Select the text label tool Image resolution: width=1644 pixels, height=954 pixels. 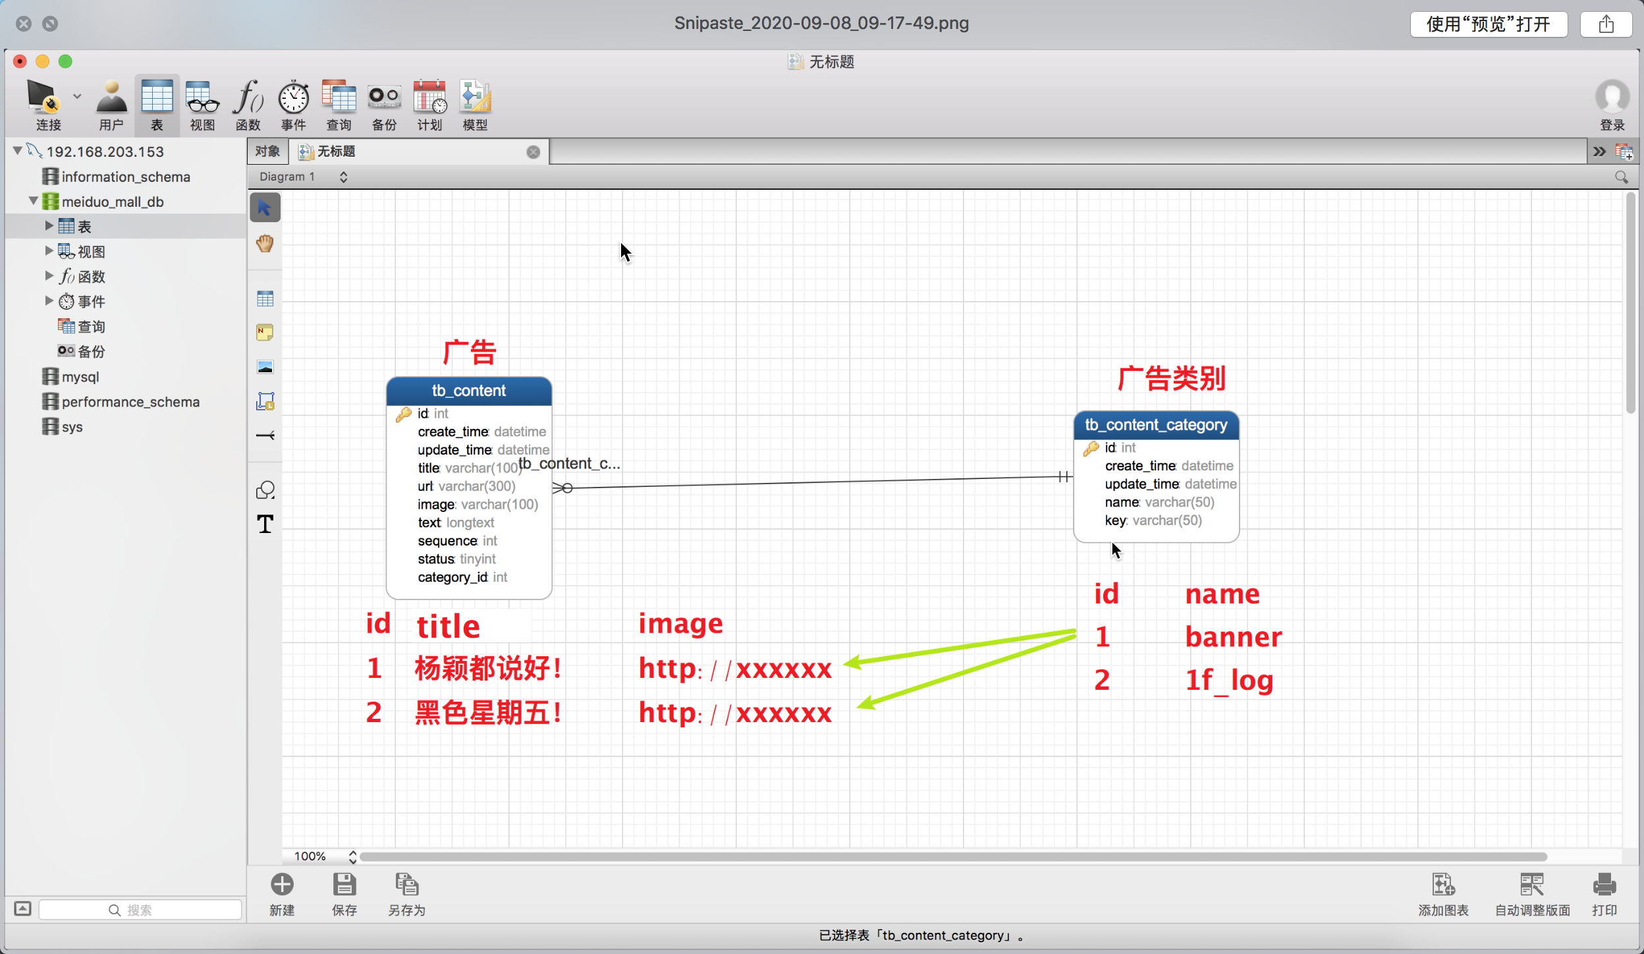tap(265, 524)
